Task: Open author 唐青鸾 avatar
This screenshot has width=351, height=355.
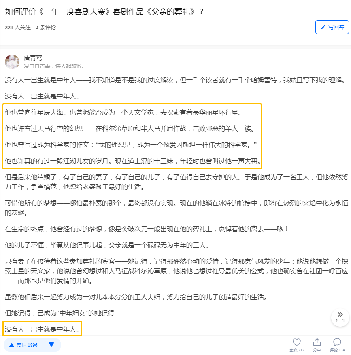Action: 12,62
